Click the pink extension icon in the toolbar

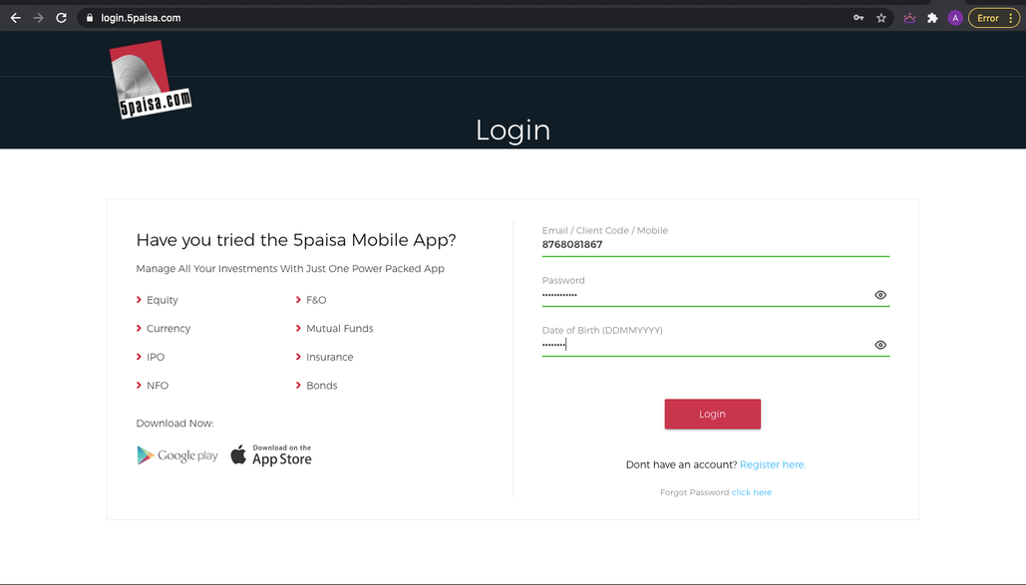pyautogui.click(x=909, y=18)
